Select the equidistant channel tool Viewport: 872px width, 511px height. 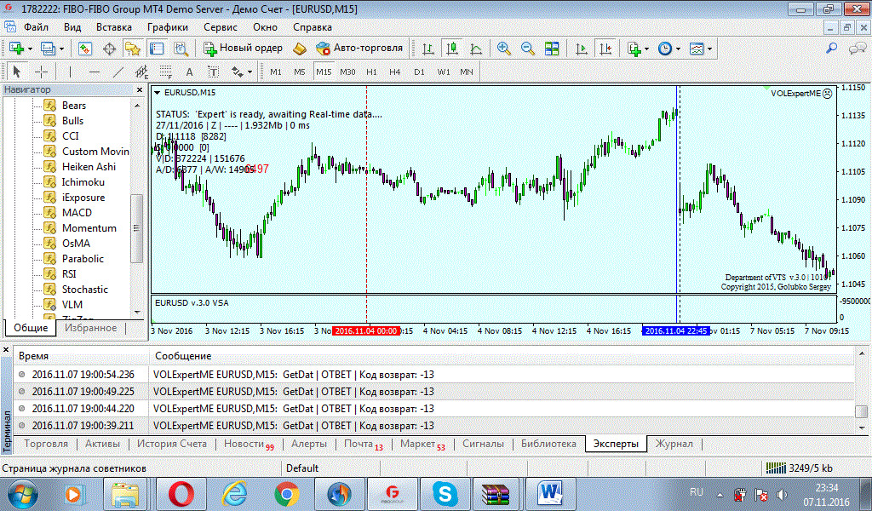pos(142,72)
